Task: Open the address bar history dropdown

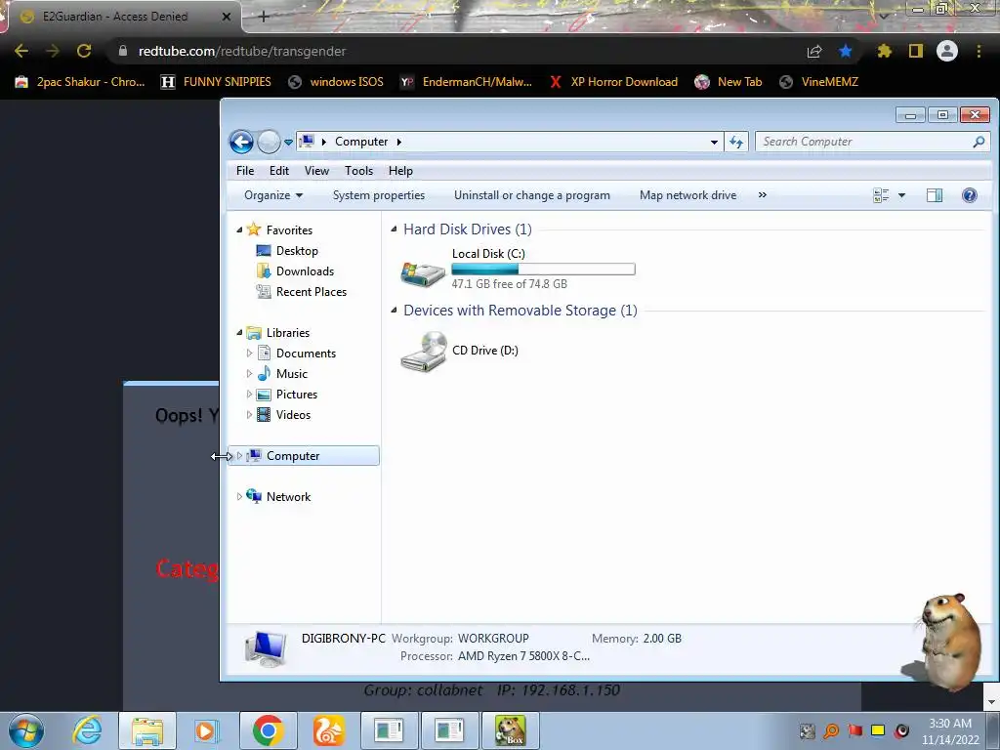Action: tap(714, 143)
